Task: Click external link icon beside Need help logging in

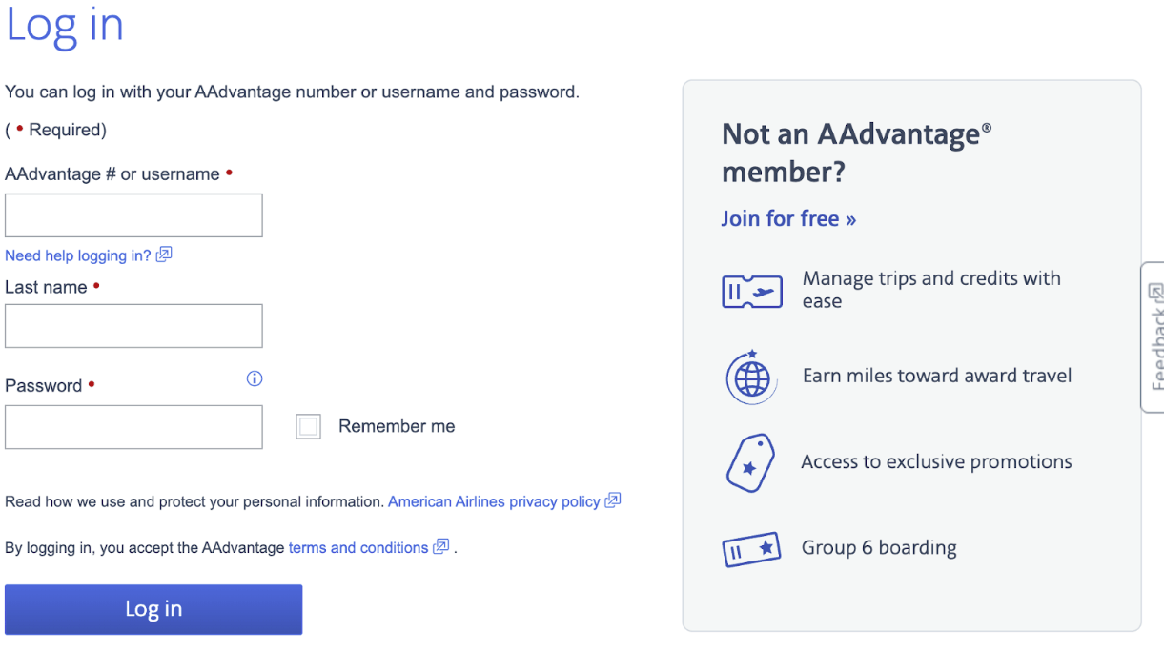Action: [164, 255]
